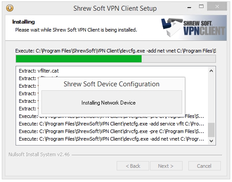Maximize the setup window

coord(201,6)
